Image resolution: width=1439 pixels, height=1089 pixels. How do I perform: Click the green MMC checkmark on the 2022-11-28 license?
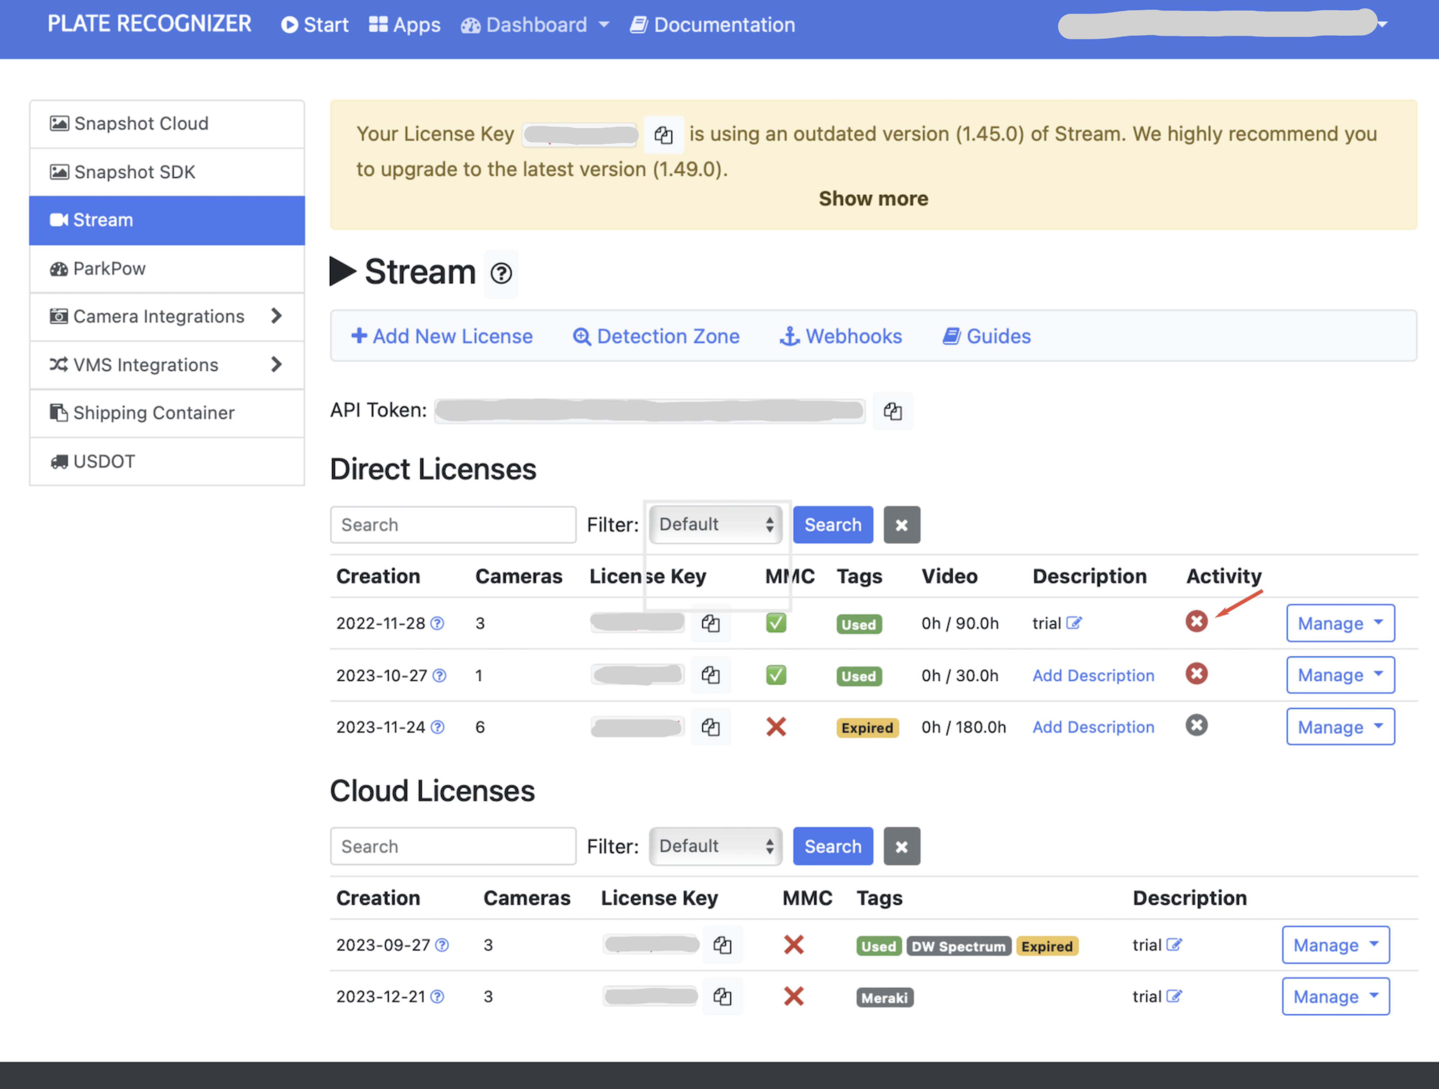point(776,623)
